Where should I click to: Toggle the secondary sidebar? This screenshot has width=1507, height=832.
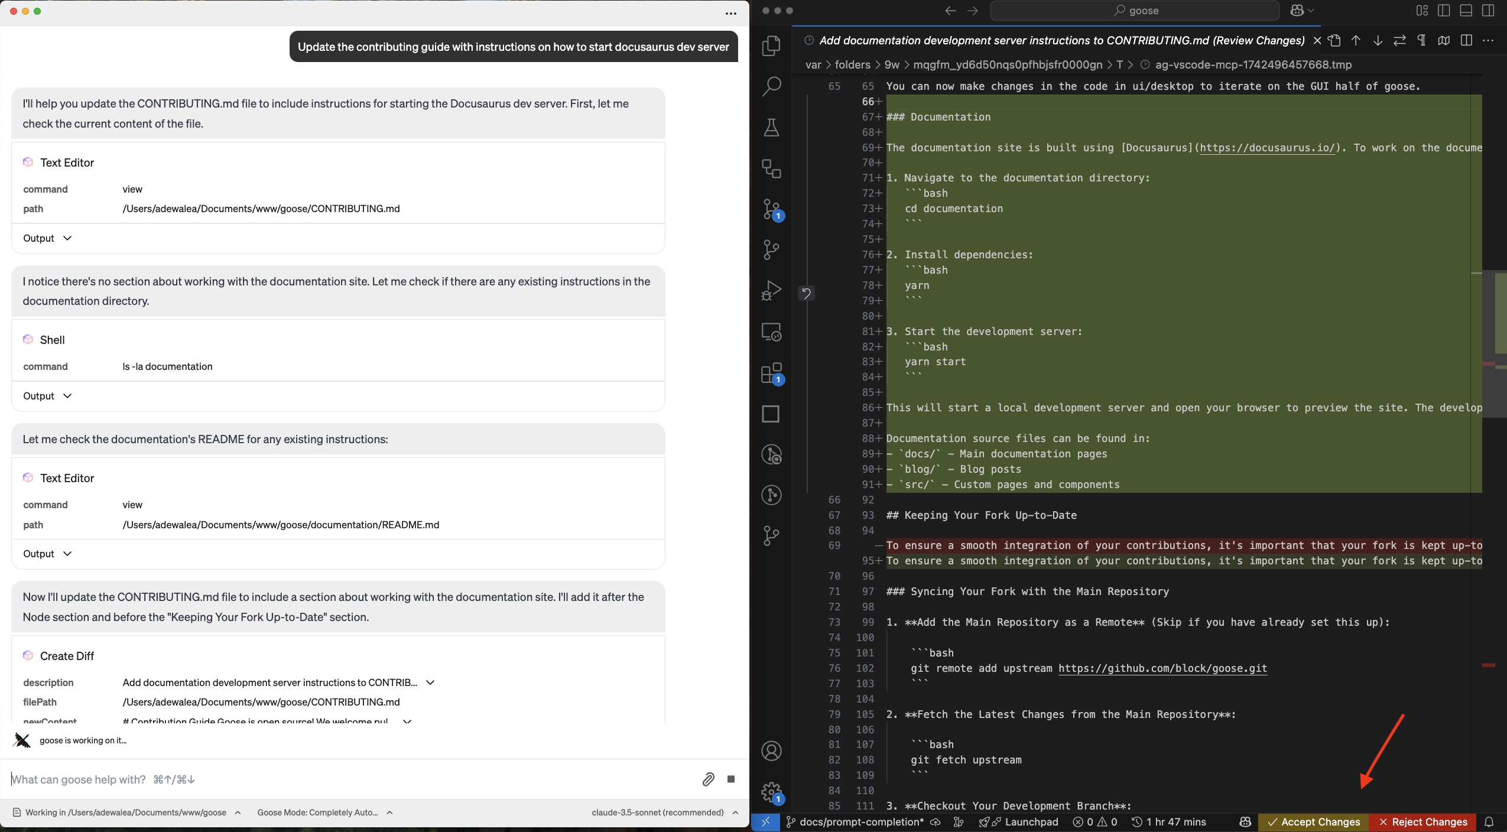(x=1487, y=11)
